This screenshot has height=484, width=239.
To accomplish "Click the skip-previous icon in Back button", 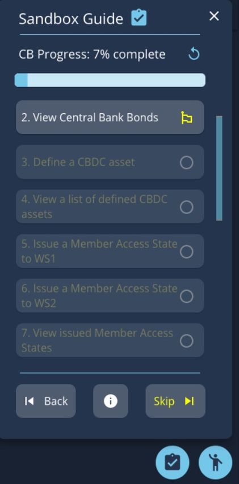I will (29, 401).
